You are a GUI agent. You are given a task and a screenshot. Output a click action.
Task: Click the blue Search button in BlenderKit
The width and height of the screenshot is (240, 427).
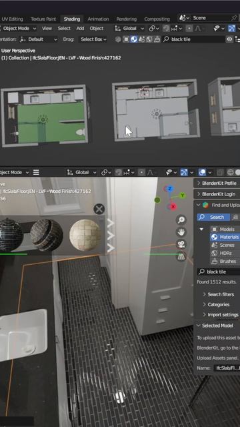(213, 217)
